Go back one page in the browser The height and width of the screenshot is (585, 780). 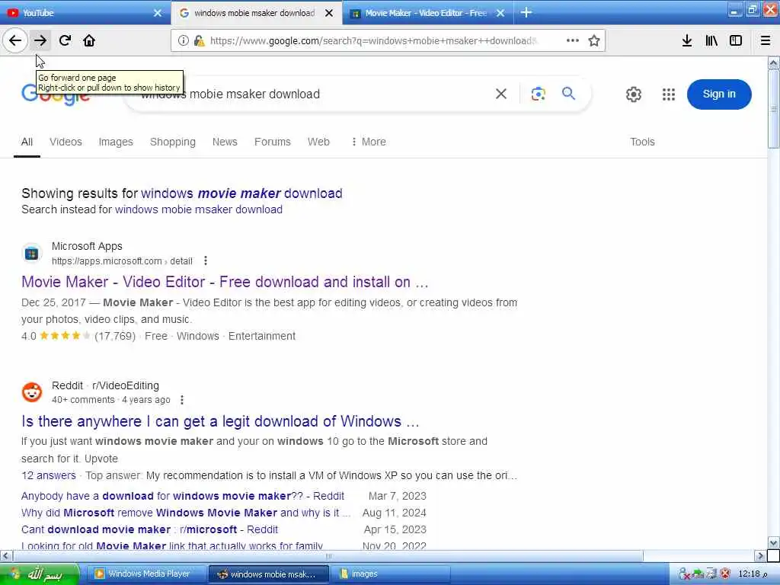[15, 40]
